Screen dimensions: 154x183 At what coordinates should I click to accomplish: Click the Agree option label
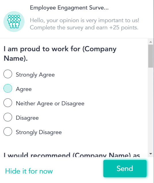click(x=24, y=89)
